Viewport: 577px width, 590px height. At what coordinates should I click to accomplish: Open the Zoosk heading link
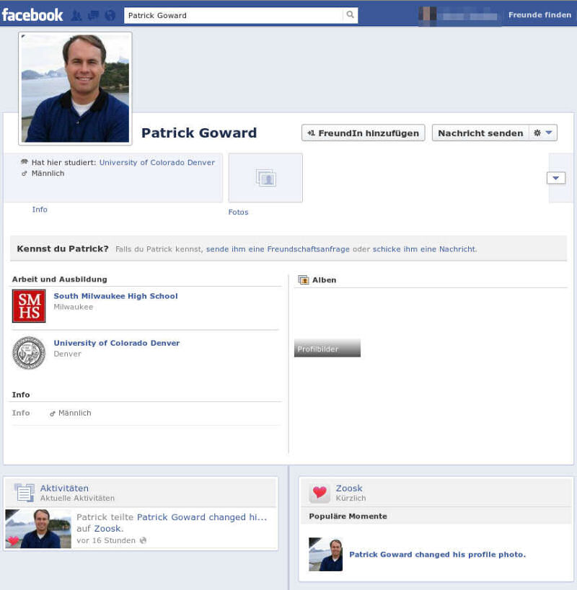pyautogui.click(x=349, y=488)
